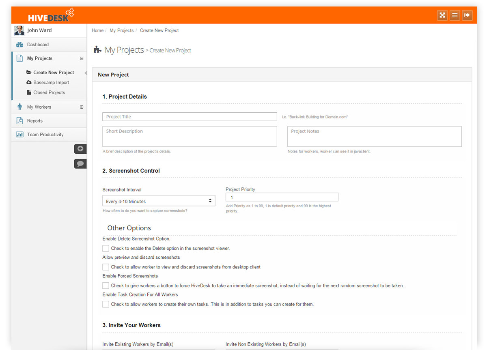Expand the My Workers menu

[82, 107]
